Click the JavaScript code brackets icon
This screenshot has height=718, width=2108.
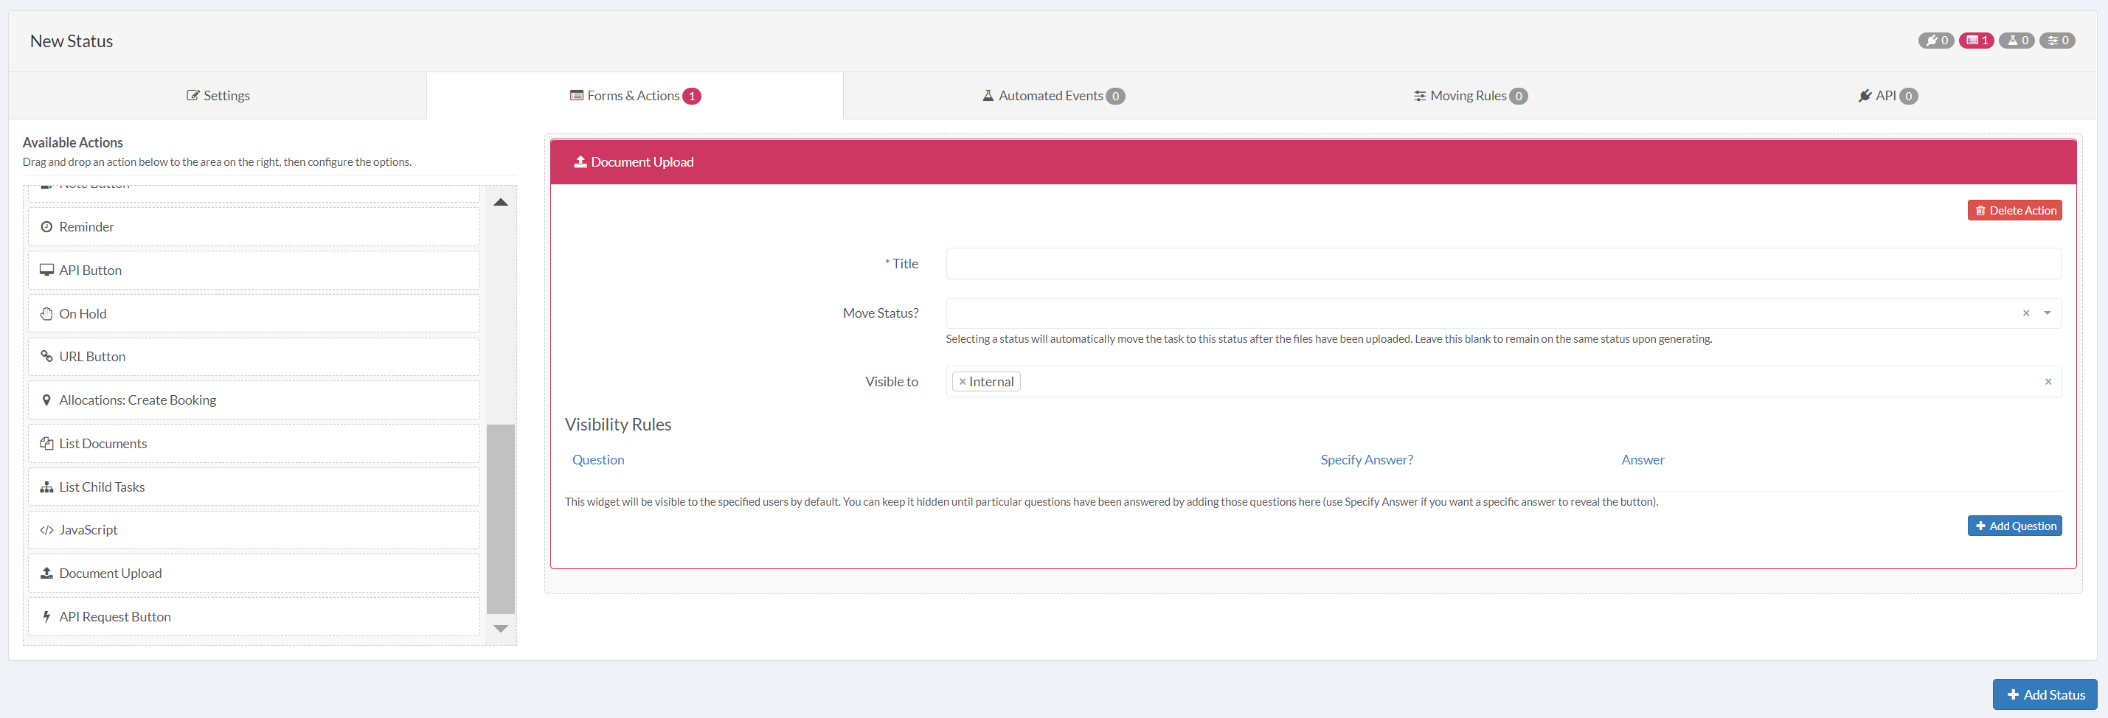(x=46, y=530)
